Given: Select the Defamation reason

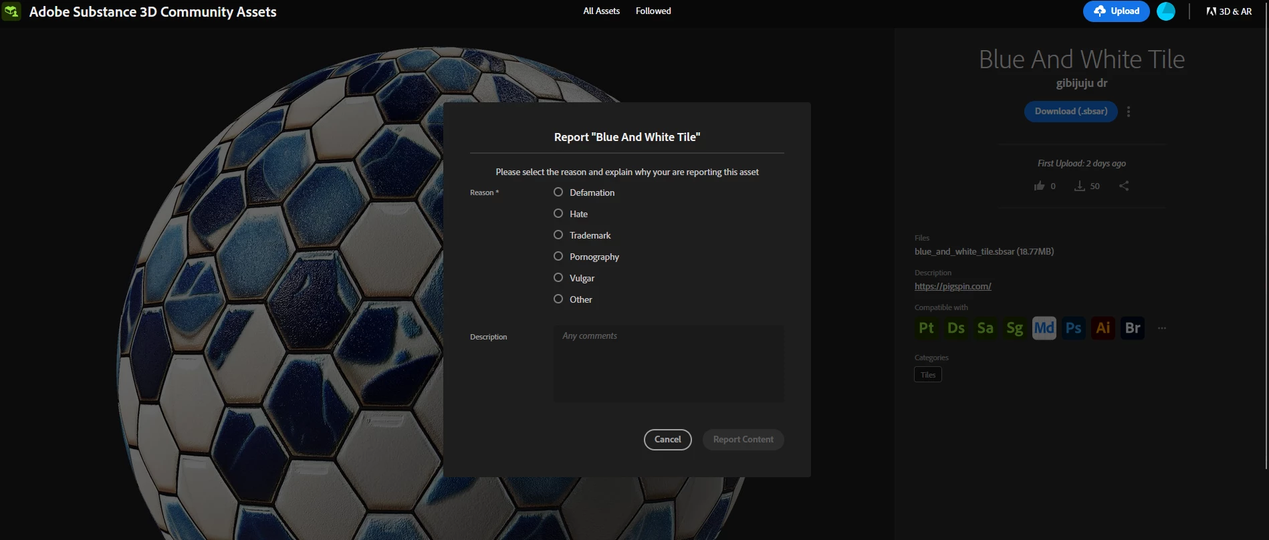Looking at the screenshot, I should [558, 192].
